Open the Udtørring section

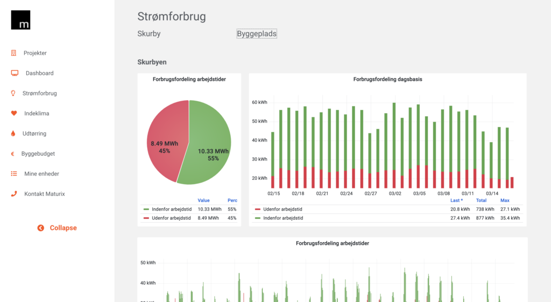pos(34,134)
